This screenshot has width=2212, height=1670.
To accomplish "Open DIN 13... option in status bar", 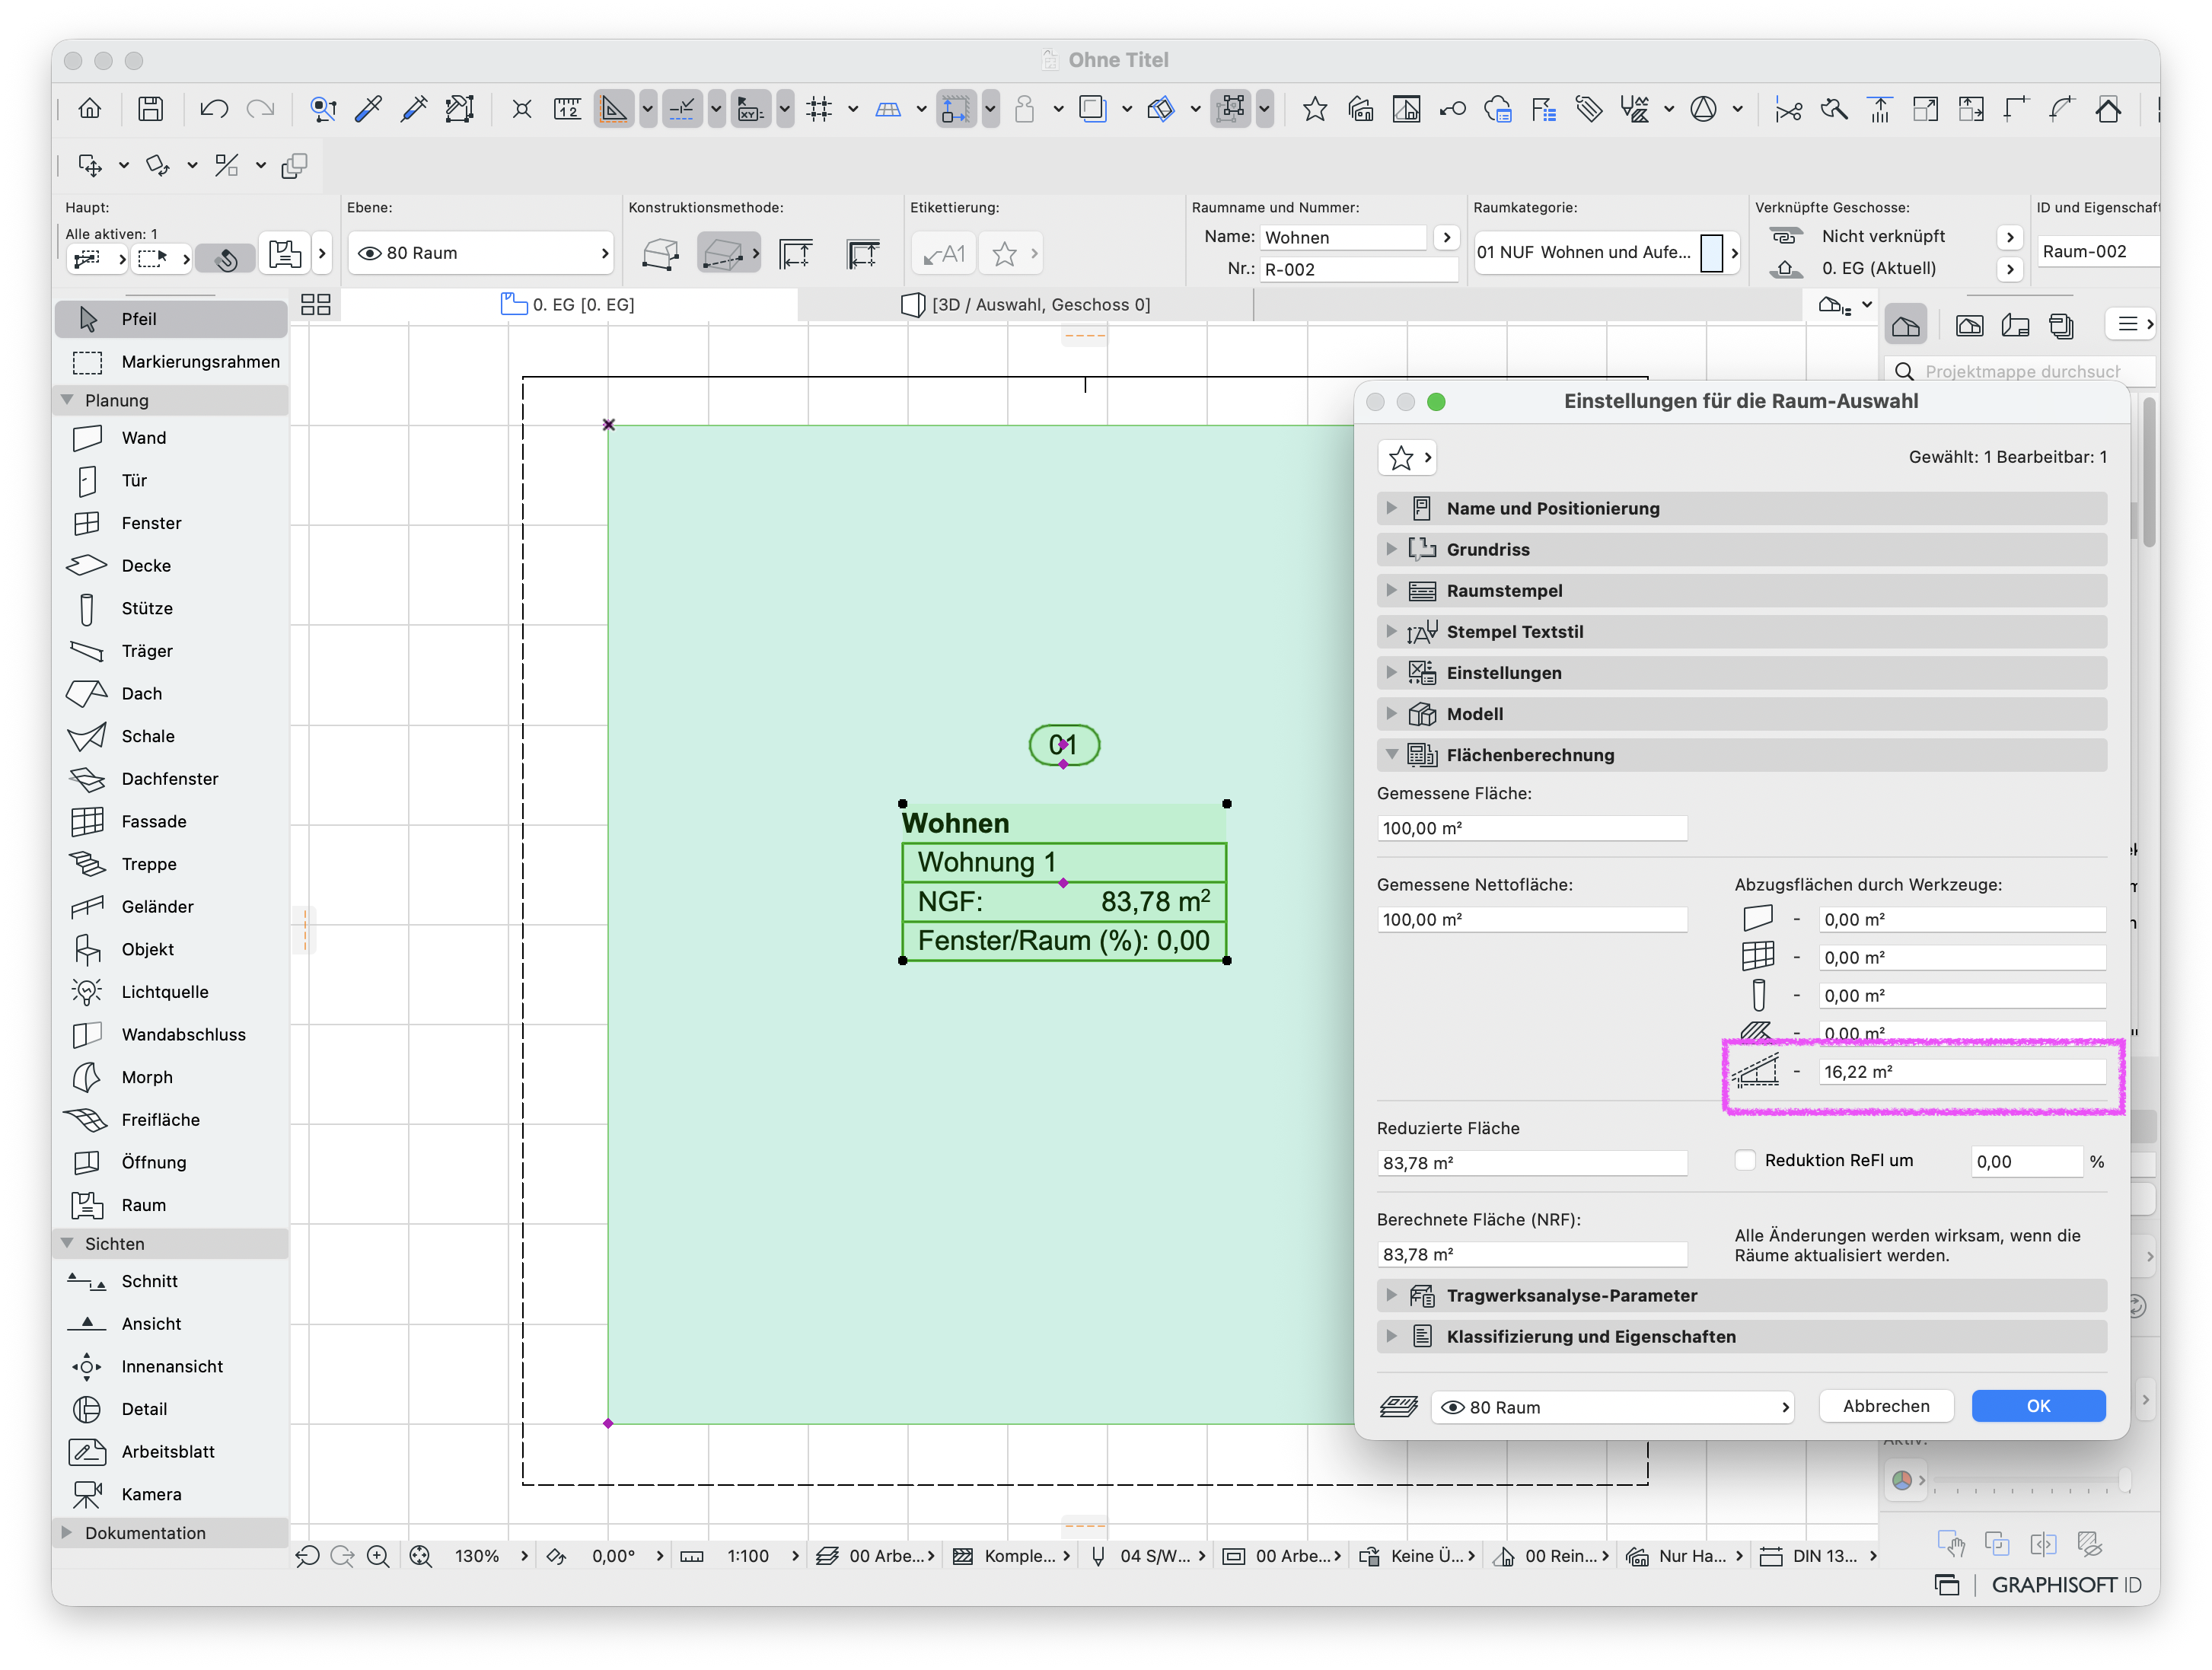I will [1818, 1557].
